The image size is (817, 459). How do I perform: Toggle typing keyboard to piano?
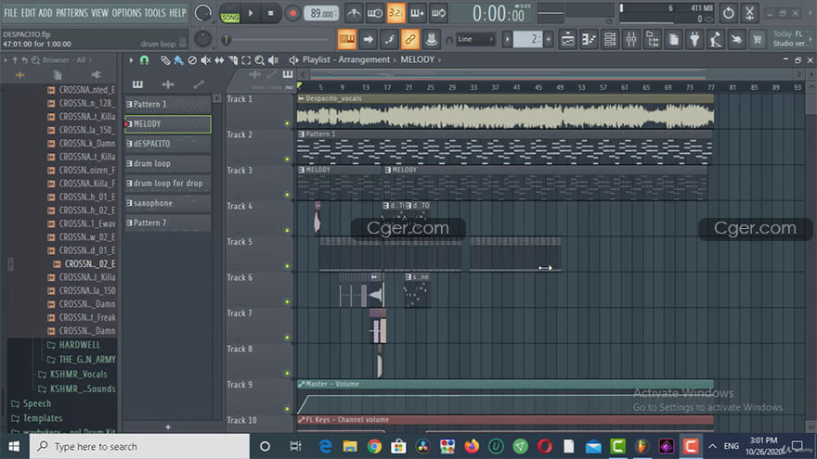tap(347, 39)
